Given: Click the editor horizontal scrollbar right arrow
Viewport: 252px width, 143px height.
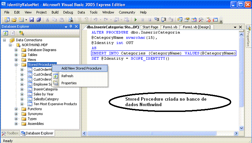Looking at the screenshot, I should [236, 133].
